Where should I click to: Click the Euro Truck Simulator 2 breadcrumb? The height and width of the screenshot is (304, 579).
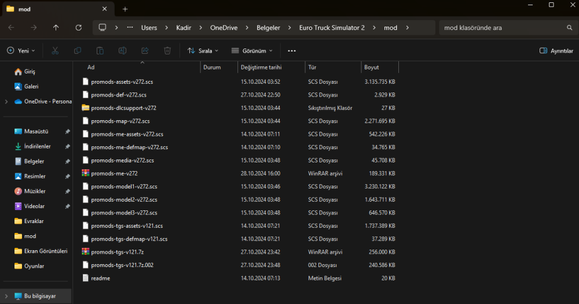(331, 28)
